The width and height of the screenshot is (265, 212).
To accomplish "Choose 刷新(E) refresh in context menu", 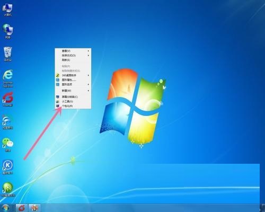I will tap(73, 60).
